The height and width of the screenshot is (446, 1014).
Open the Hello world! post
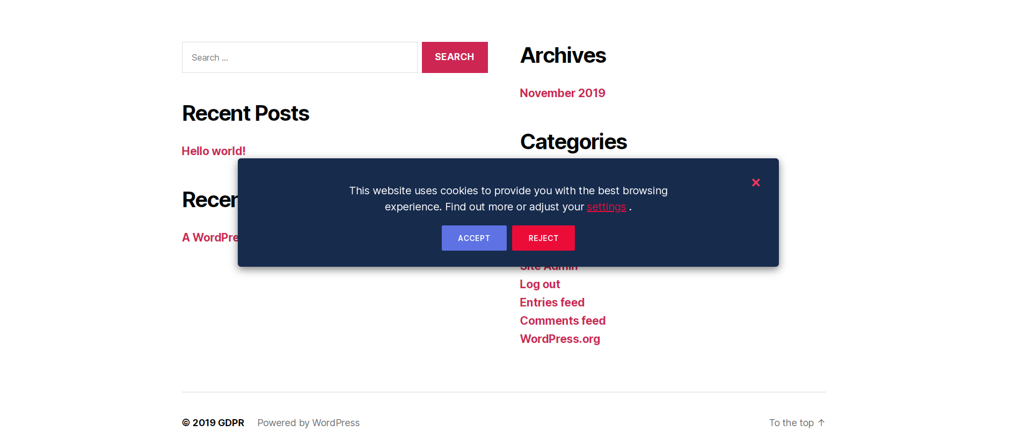coord(214,151)
